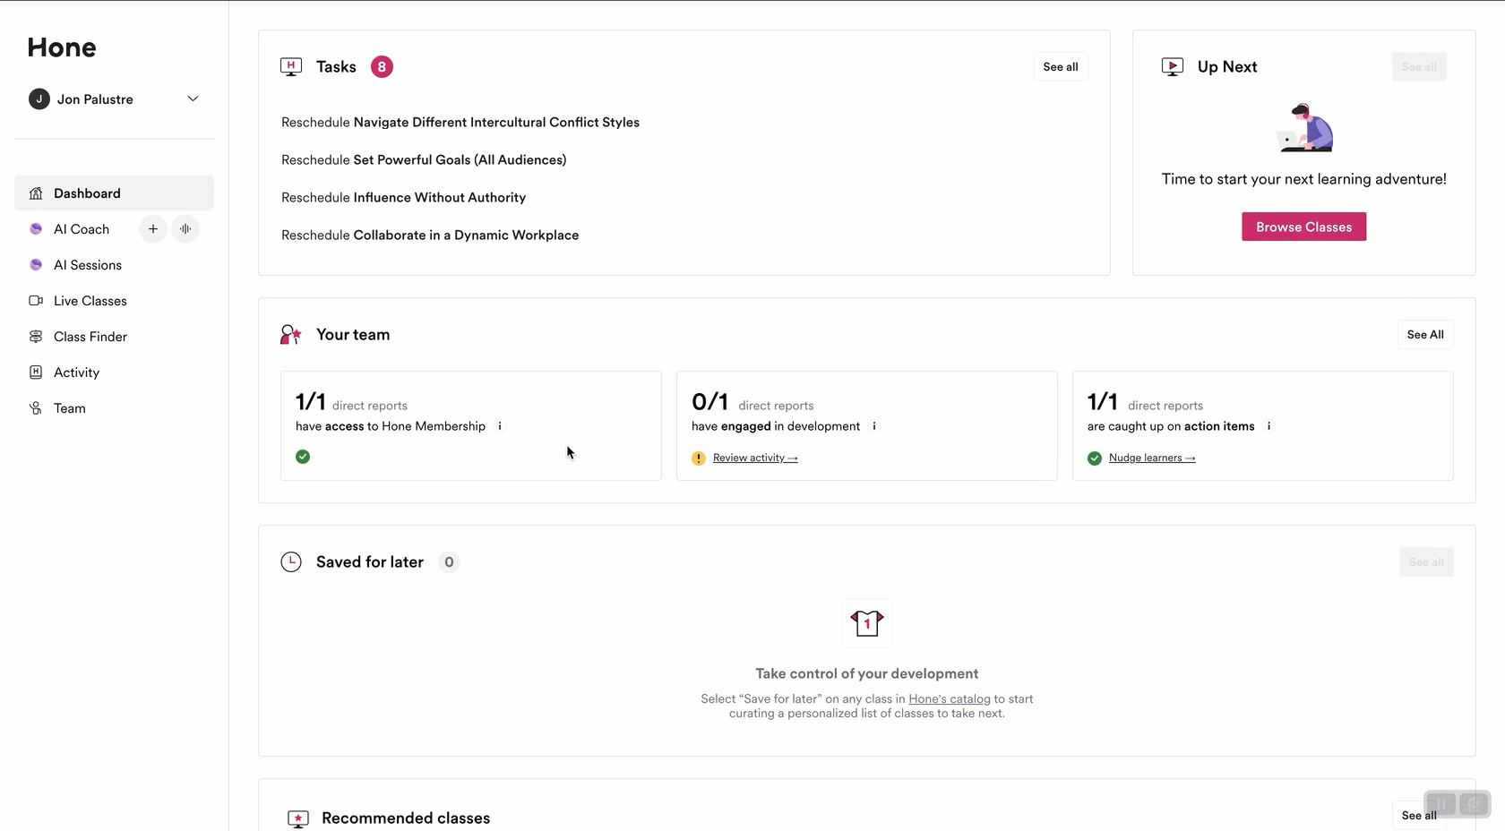Select Activity in the sidebar
The width and height of the screenshot is (1505, 831).
[x=76, y=373]
